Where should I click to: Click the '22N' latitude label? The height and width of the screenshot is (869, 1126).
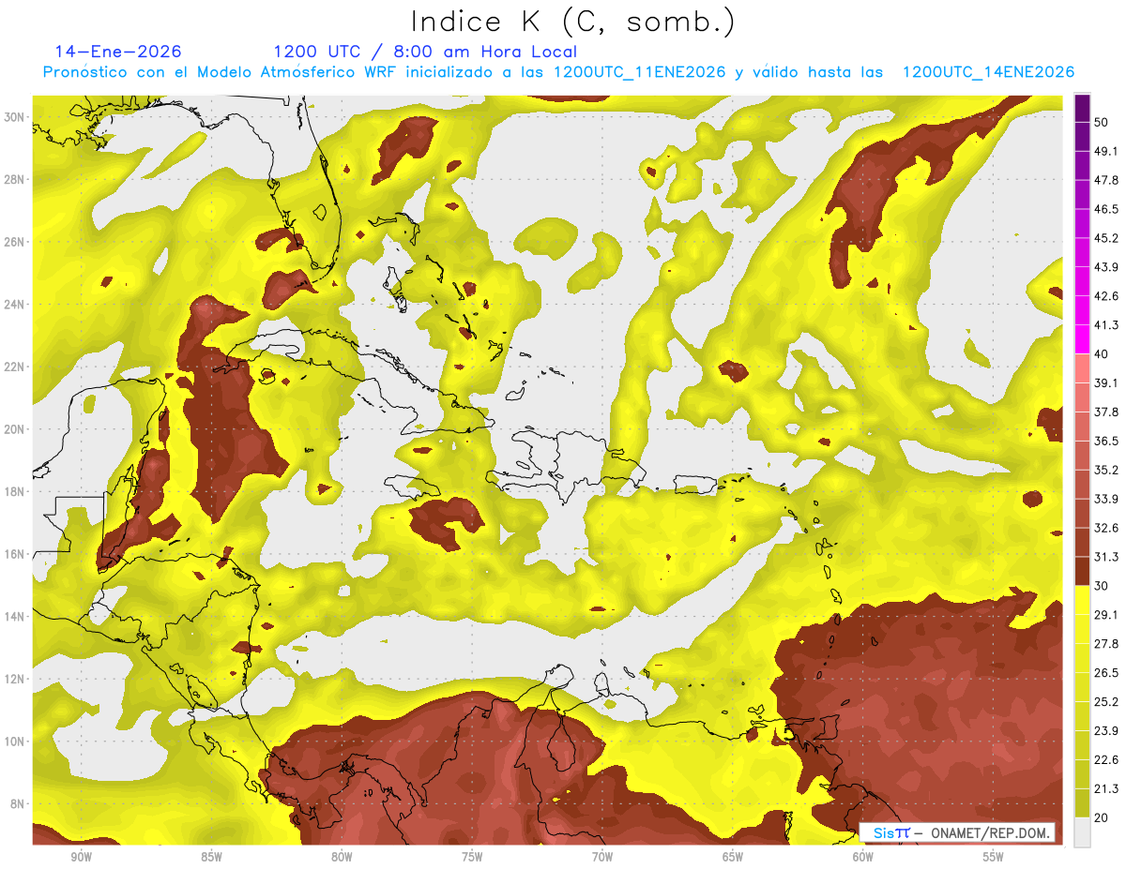pyautogui.click(x=16, y=367)
